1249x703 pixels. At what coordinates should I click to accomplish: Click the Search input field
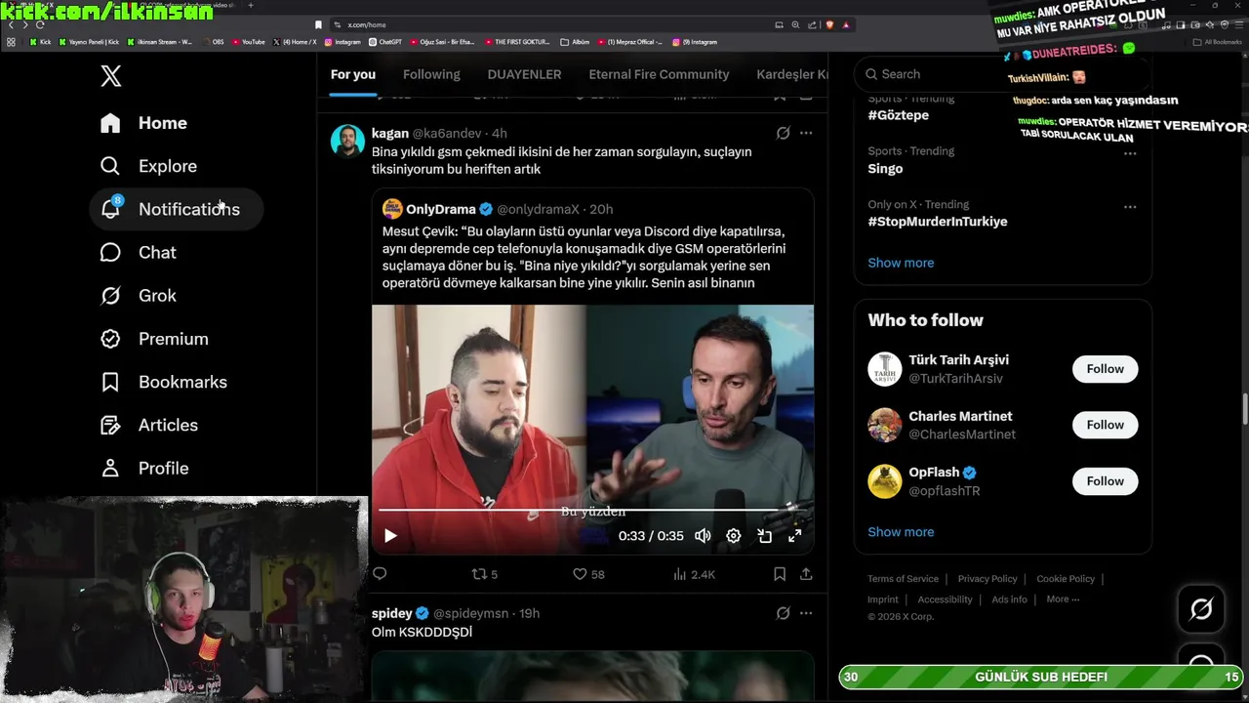[1002, 74]
